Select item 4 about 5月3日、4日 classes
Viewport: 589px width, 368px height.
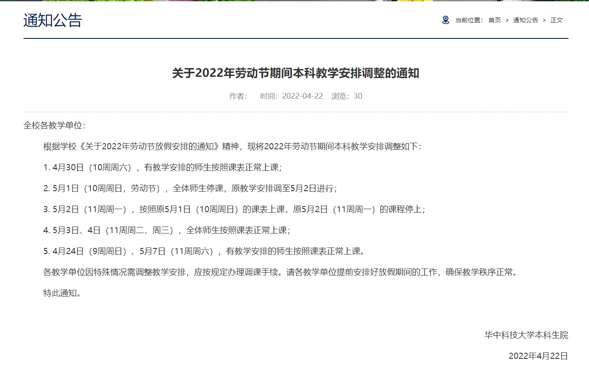166,230
